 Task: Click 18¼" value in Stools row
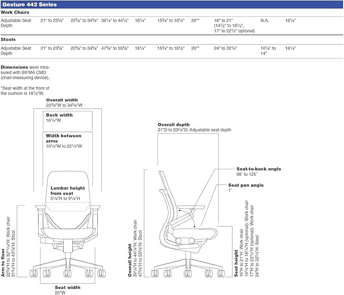coord(140,48)
